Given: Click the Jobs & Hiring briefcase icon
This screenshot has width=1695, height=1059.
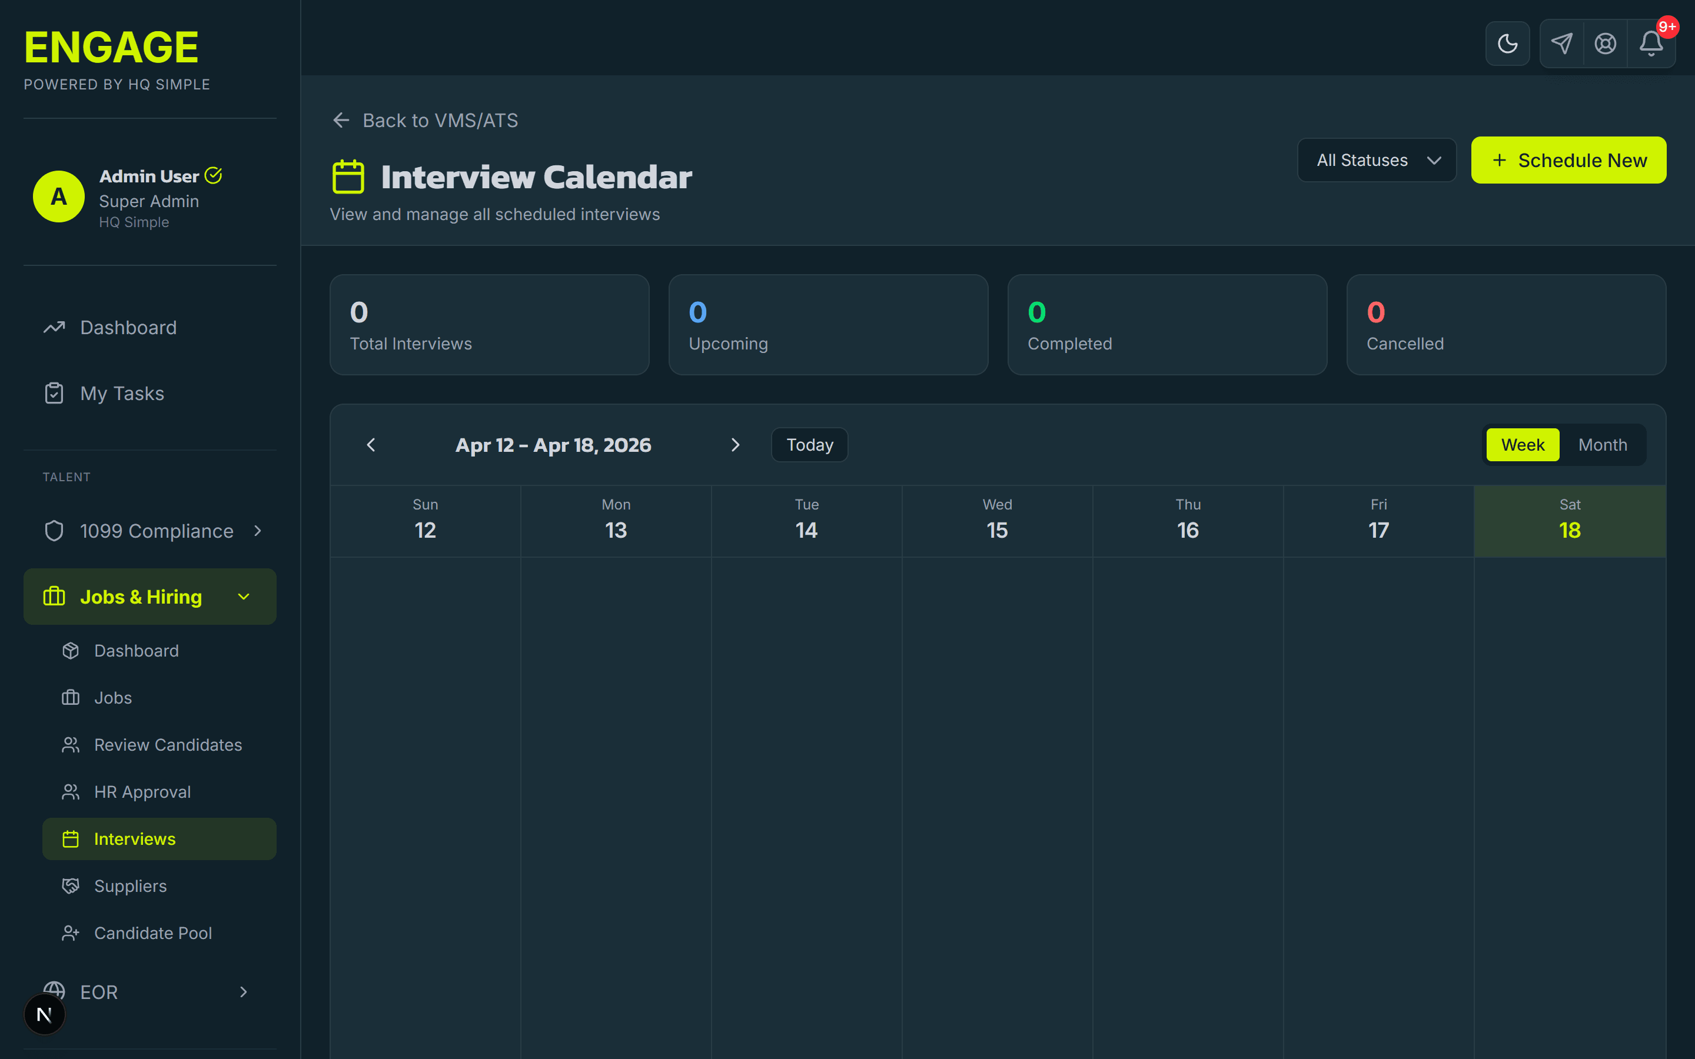Looking at the screenshot, I should click(54, 597).
